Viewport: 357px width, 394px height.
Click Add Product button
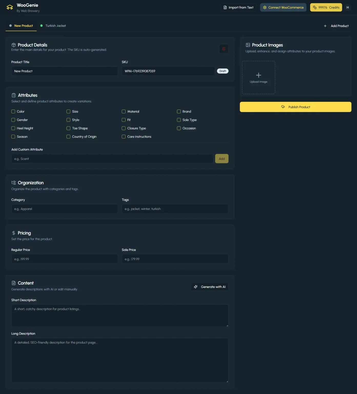(336, 26)
